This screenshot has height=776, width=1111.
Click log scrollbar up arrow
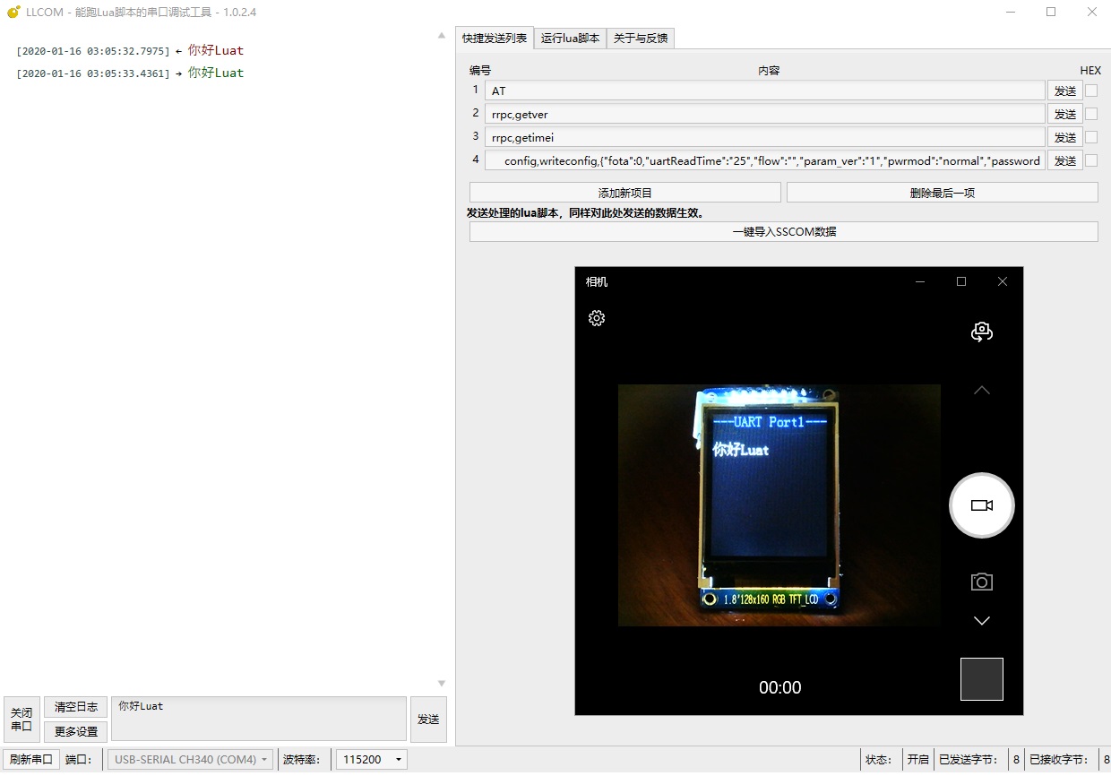tap(441, 35)
